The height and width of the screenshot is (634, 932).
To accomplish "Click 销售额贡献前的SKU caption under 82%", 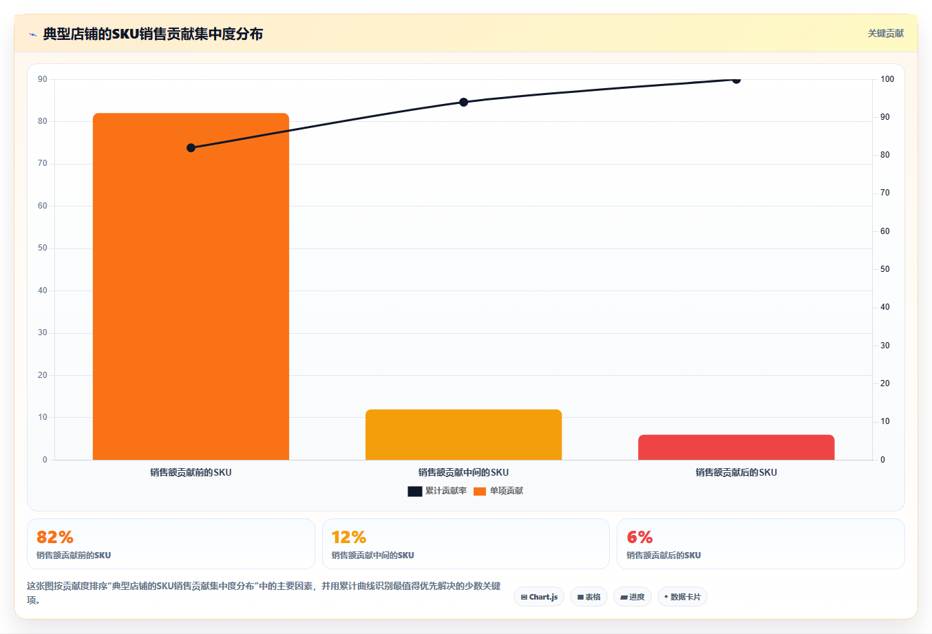I will point(74,555).
